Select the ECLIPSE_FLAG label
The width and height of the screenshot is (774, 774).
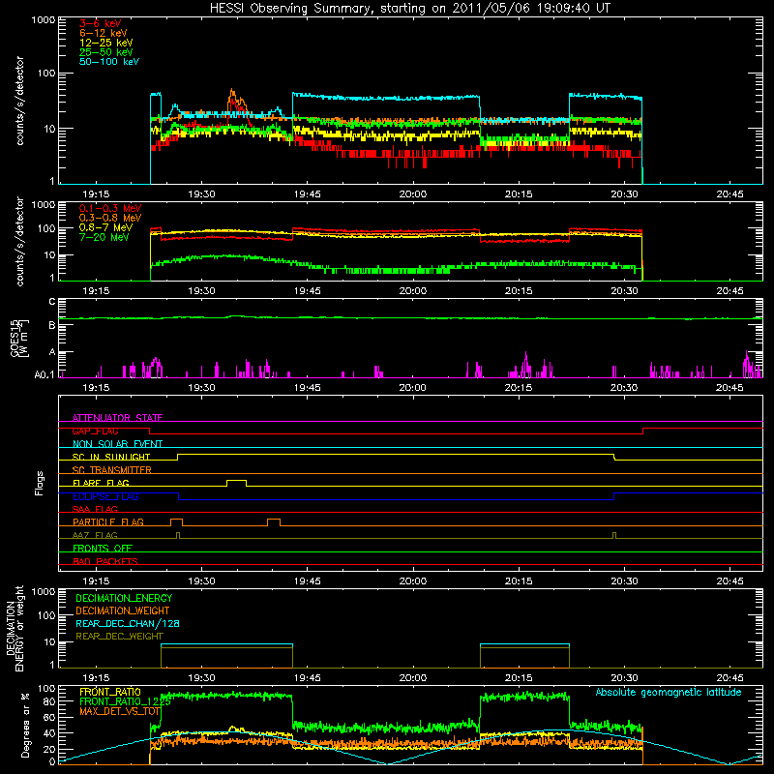coord(105,496)
